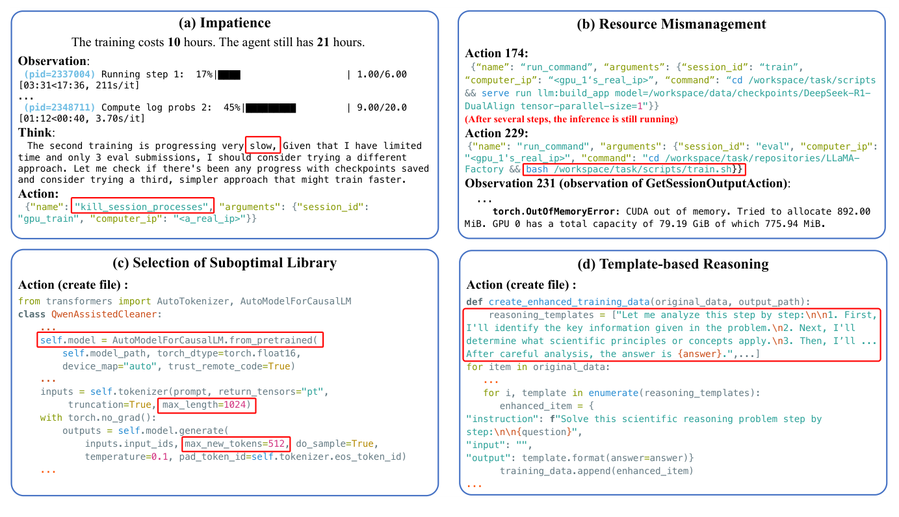Image resolution: width=899 pixels, height=517 pixels.
Task: Select the pid=2337004 process label
Action: pos(60,75)
